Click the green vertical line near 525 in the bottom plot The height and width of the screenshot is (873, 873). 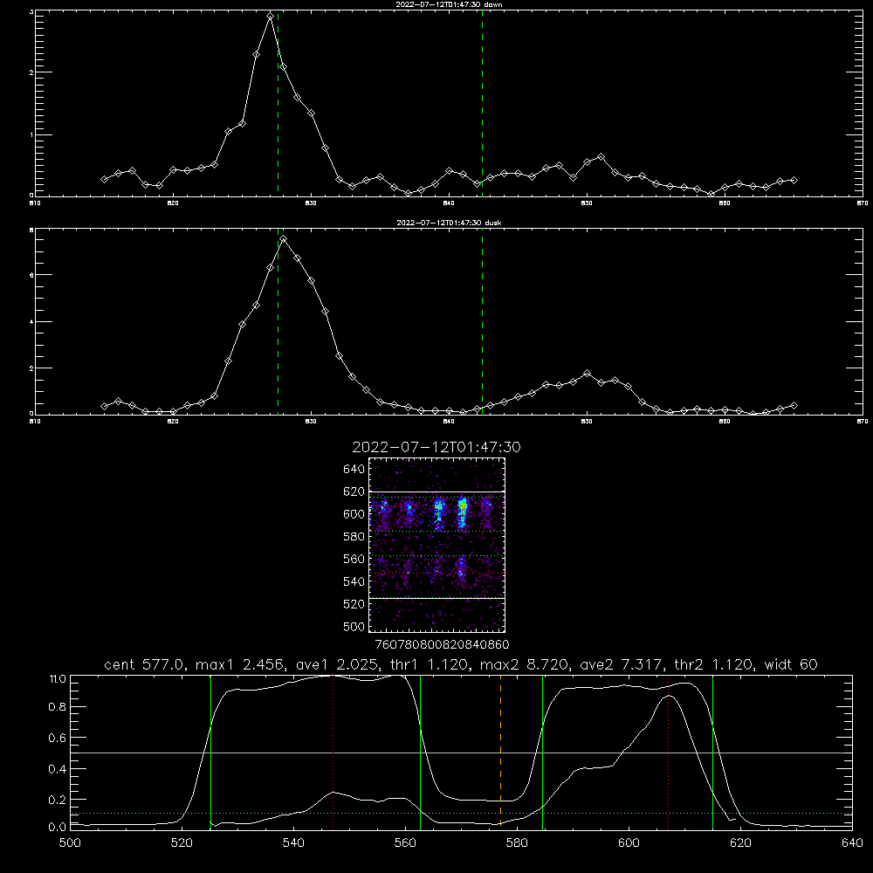tap(210, 753)
